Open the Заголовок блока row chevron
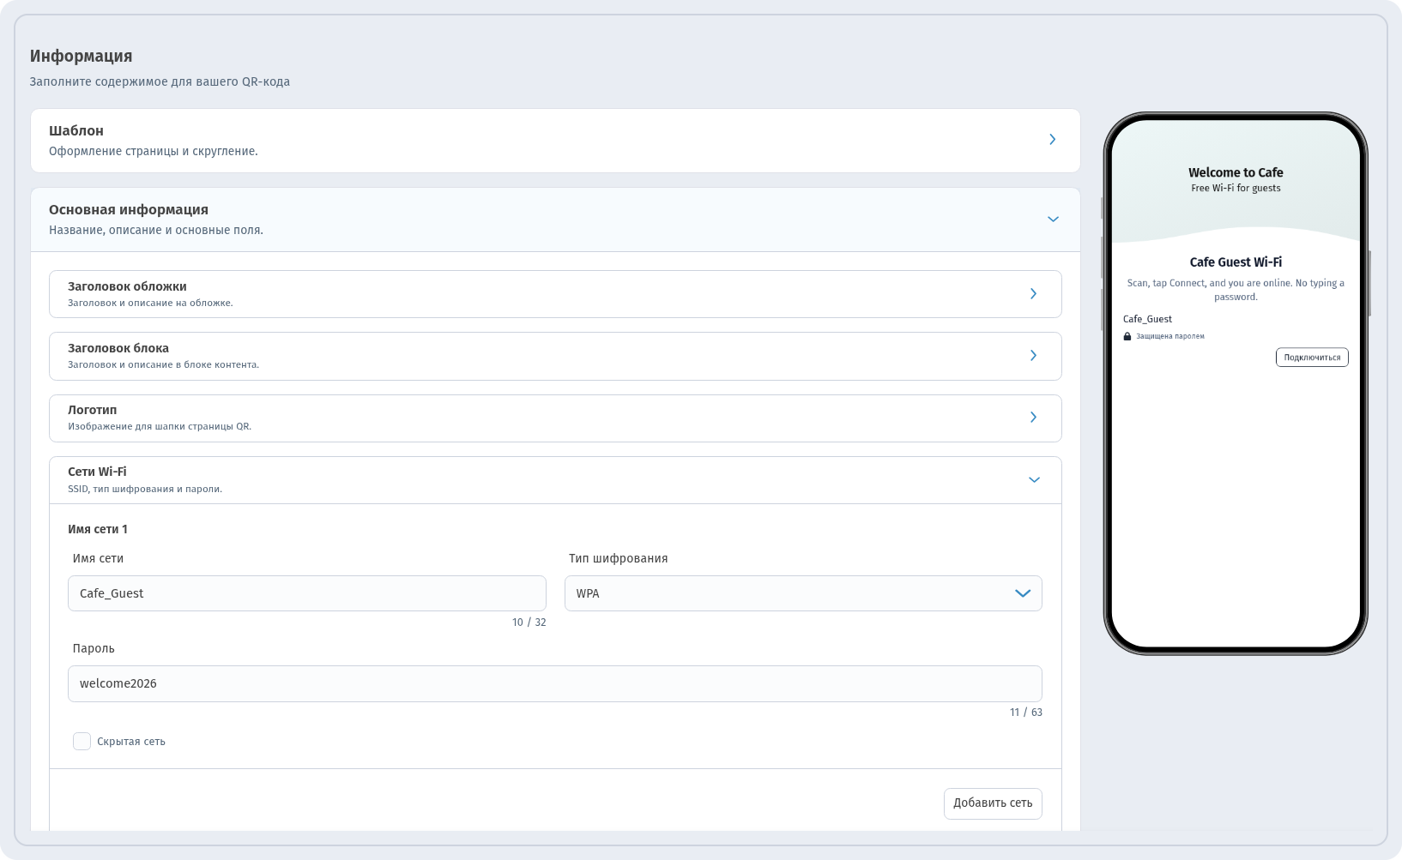 point(1033,355)
